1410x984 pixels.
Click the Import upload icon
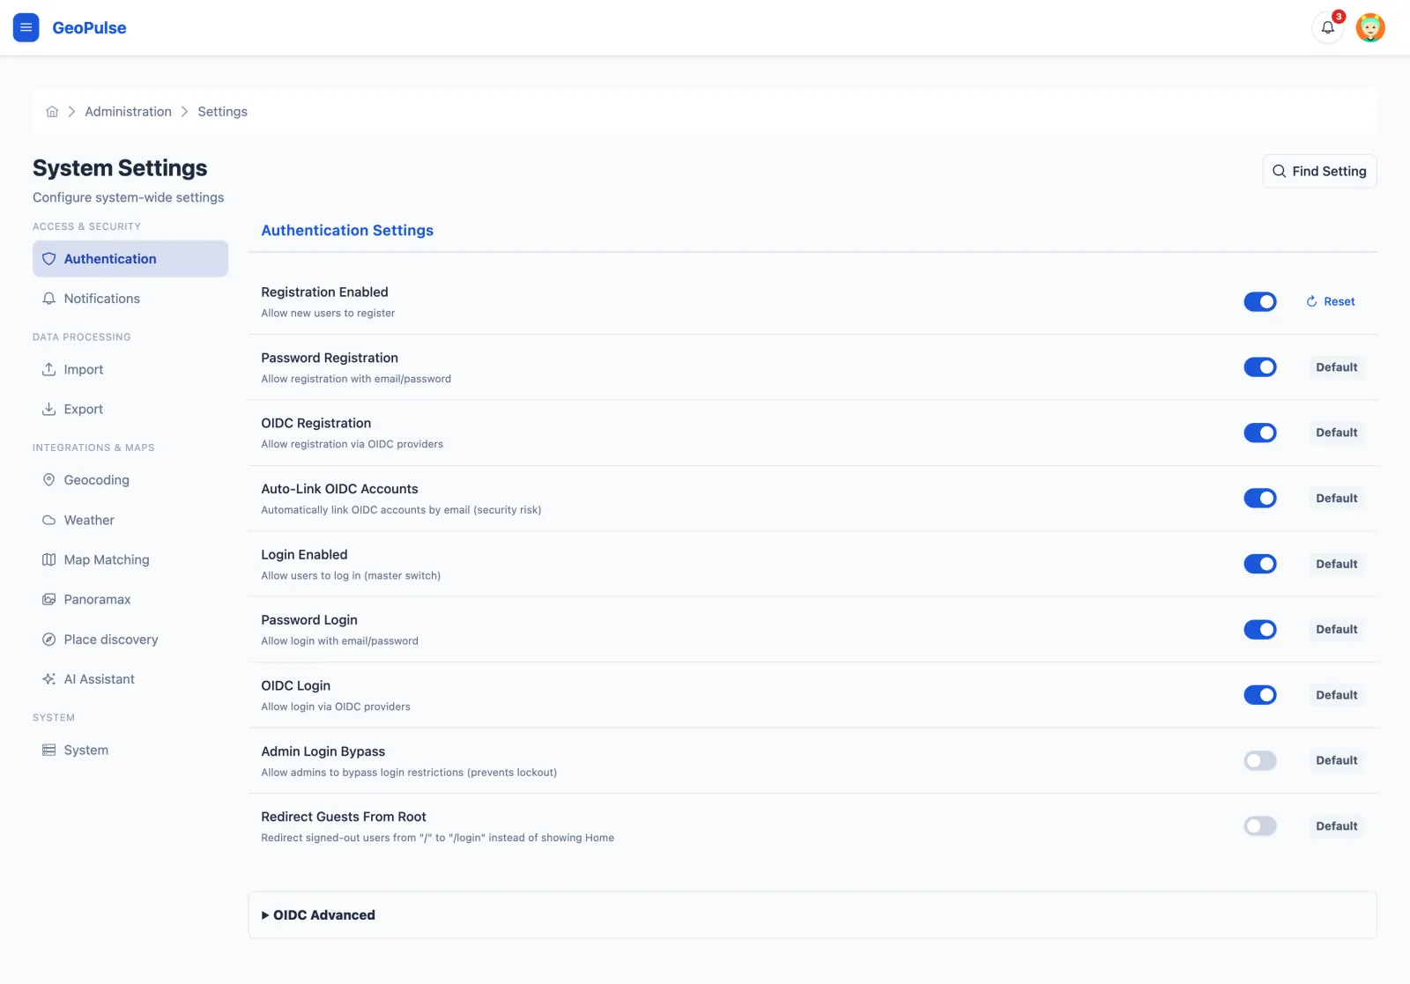[x=49, y=370]
